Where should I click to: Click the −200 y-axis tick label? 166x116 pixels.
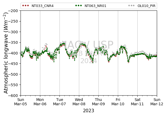[13, 11]
